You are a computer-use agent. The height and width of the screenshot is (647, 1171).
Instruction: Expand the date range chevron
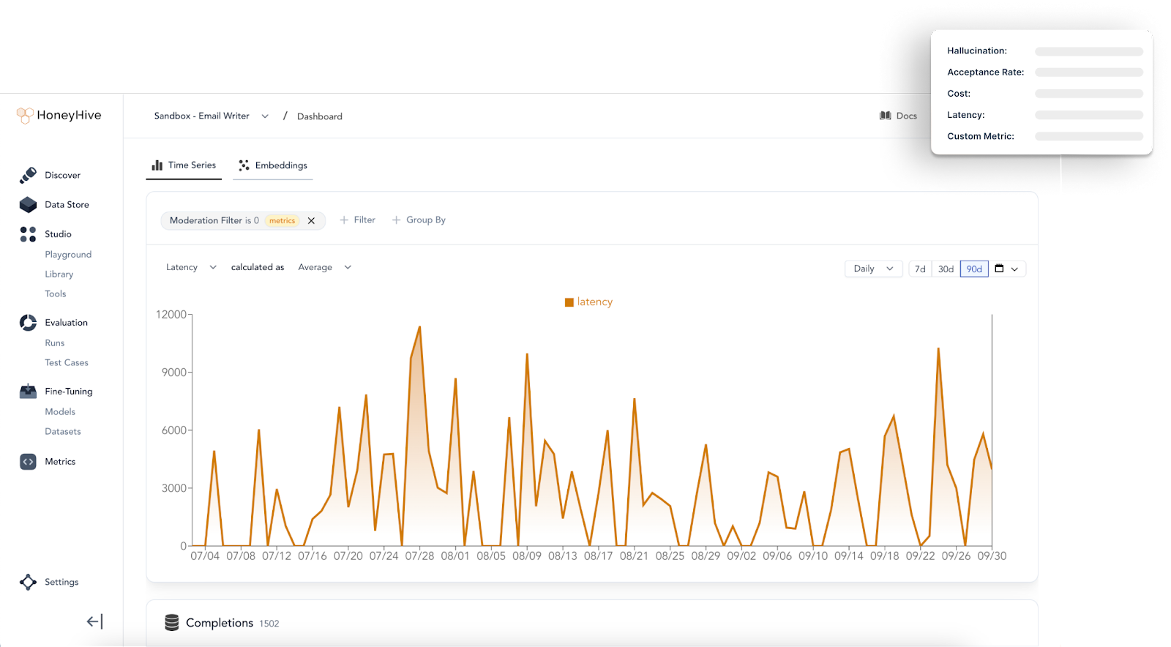point(1015,269)
